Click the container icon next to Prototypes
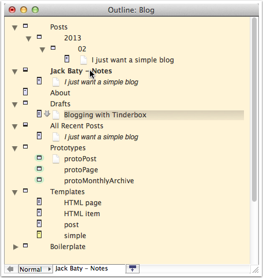 point(25,146)
